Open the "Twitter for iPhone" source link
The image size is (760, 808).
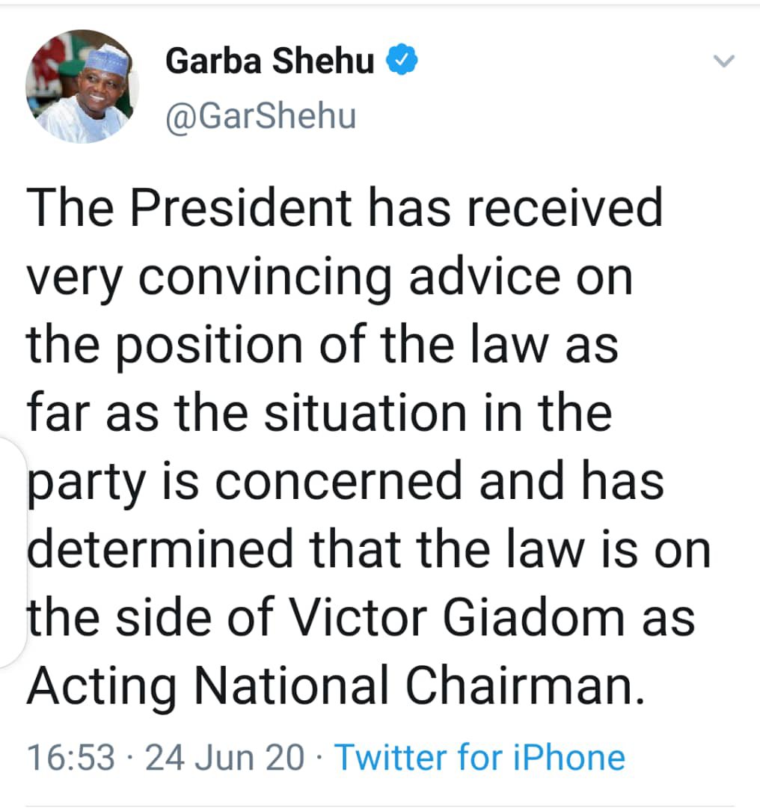(x=479, y=757)
